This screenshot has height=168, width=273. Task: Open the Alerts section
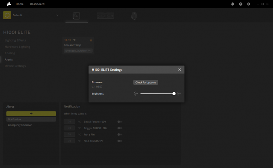click(9, 60)
